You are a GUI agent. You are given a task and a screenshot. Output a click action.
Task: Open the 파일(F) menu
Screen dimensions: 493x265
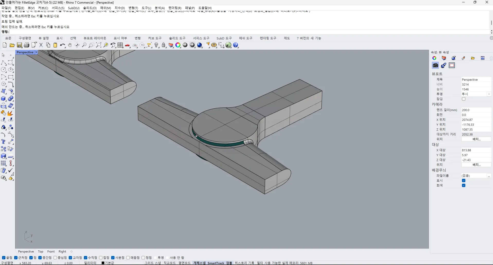(6, 8)
